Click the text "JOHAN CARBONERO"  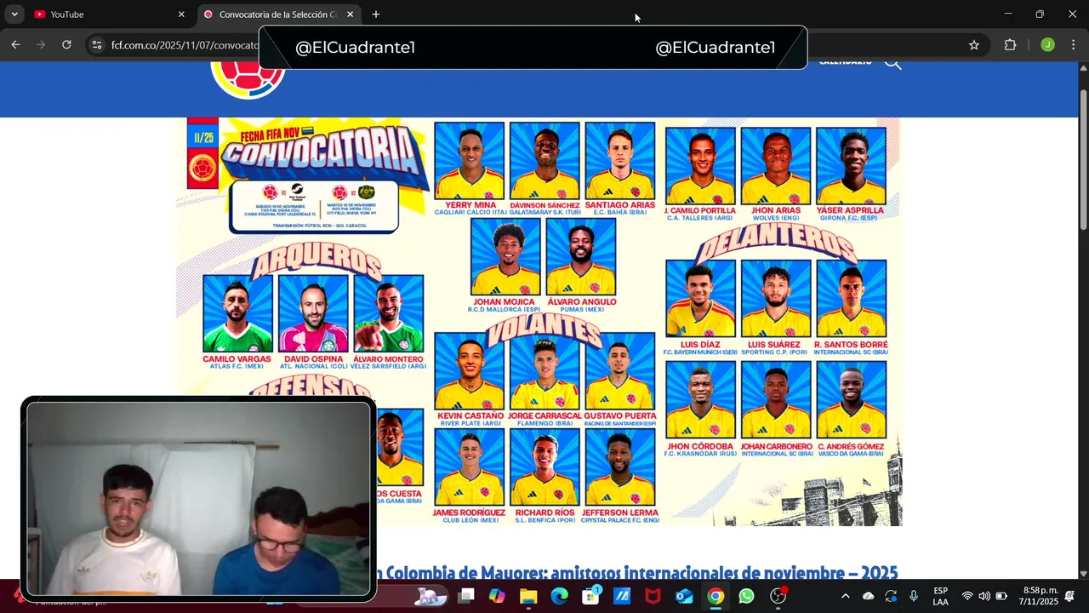(777, 446)
